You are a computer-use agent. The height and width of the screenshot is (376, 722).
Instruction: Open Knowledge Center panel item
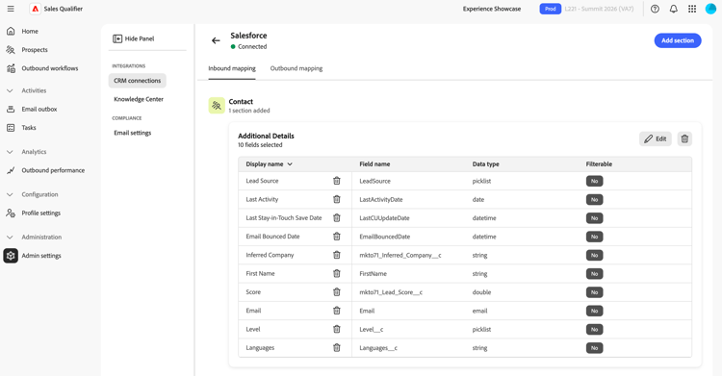tap(139, 99)
